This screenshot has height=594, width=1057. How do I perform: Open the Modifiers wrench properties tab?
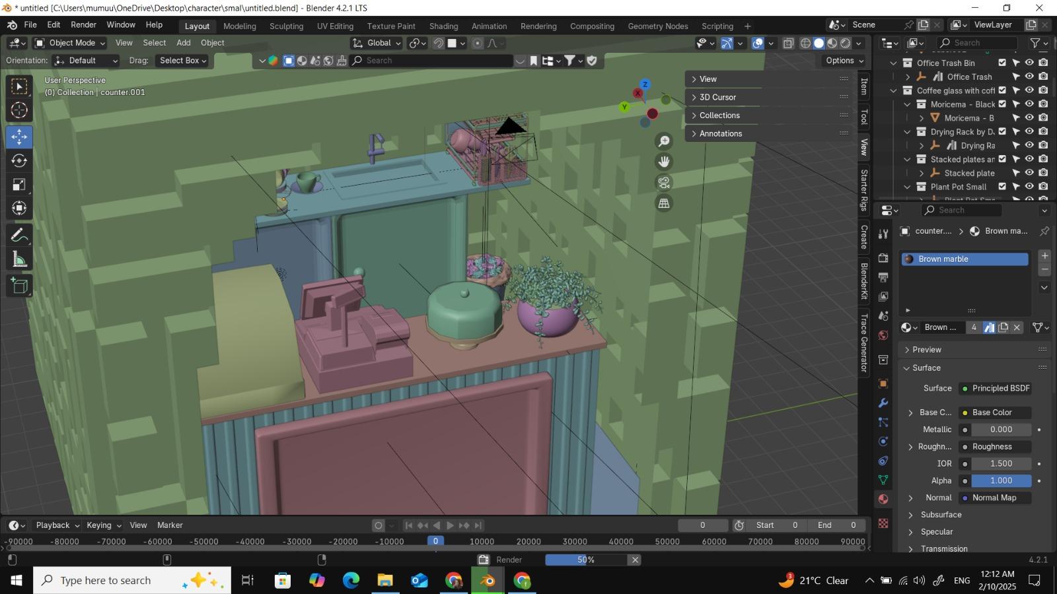883,403
